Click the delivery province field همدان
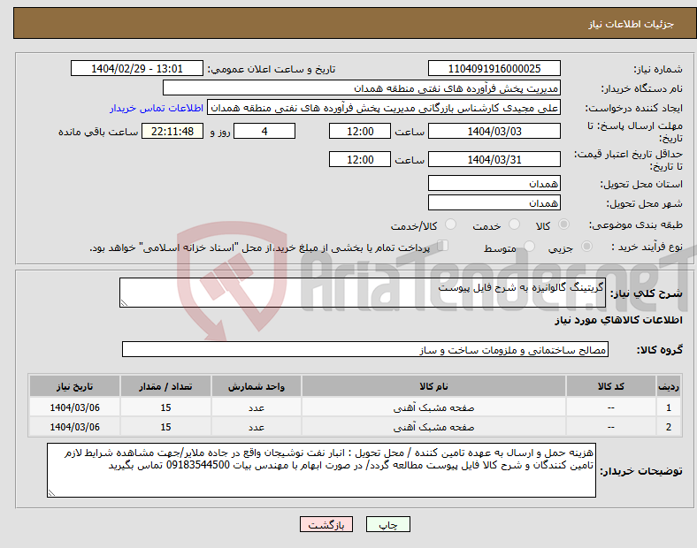 coord(494,184)
